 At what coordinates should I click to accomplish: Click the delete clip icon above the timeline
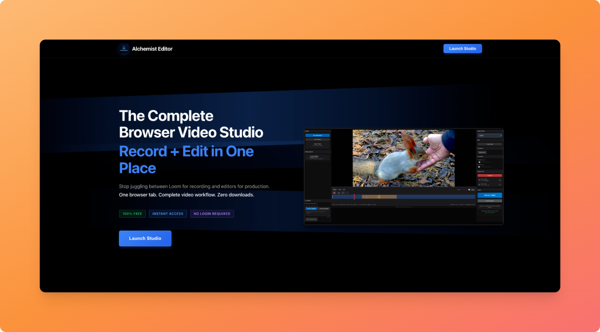point(339,192)
